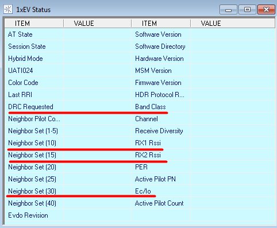Select the Firmware Version item
The image size is (277, 228).
pyautogui.click(x=158, y=83)
